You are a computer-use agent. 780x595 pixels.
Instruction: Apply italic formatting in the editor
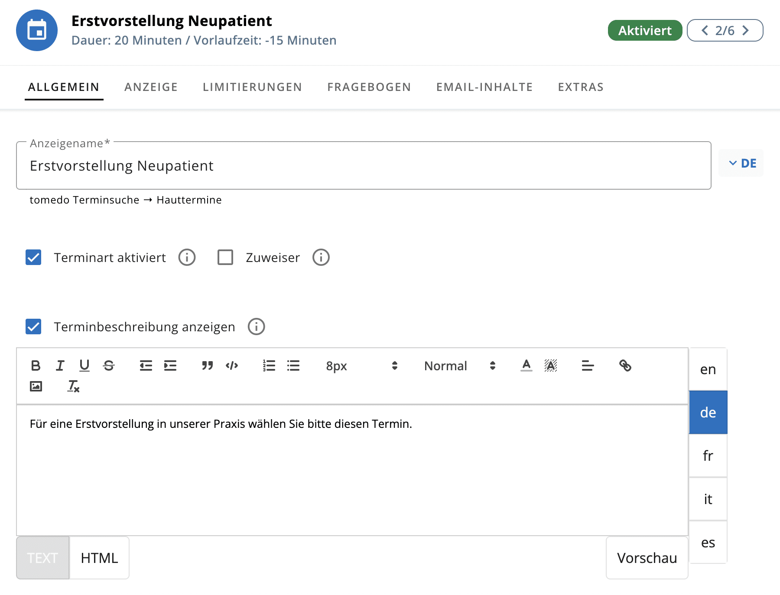pos(60,366)
